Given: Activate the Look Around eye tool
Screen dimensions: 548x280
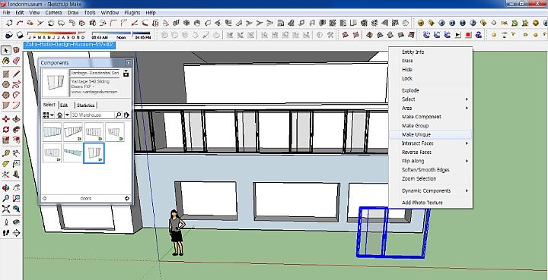Looking at the screenshot, I should (x=16, y=222).
